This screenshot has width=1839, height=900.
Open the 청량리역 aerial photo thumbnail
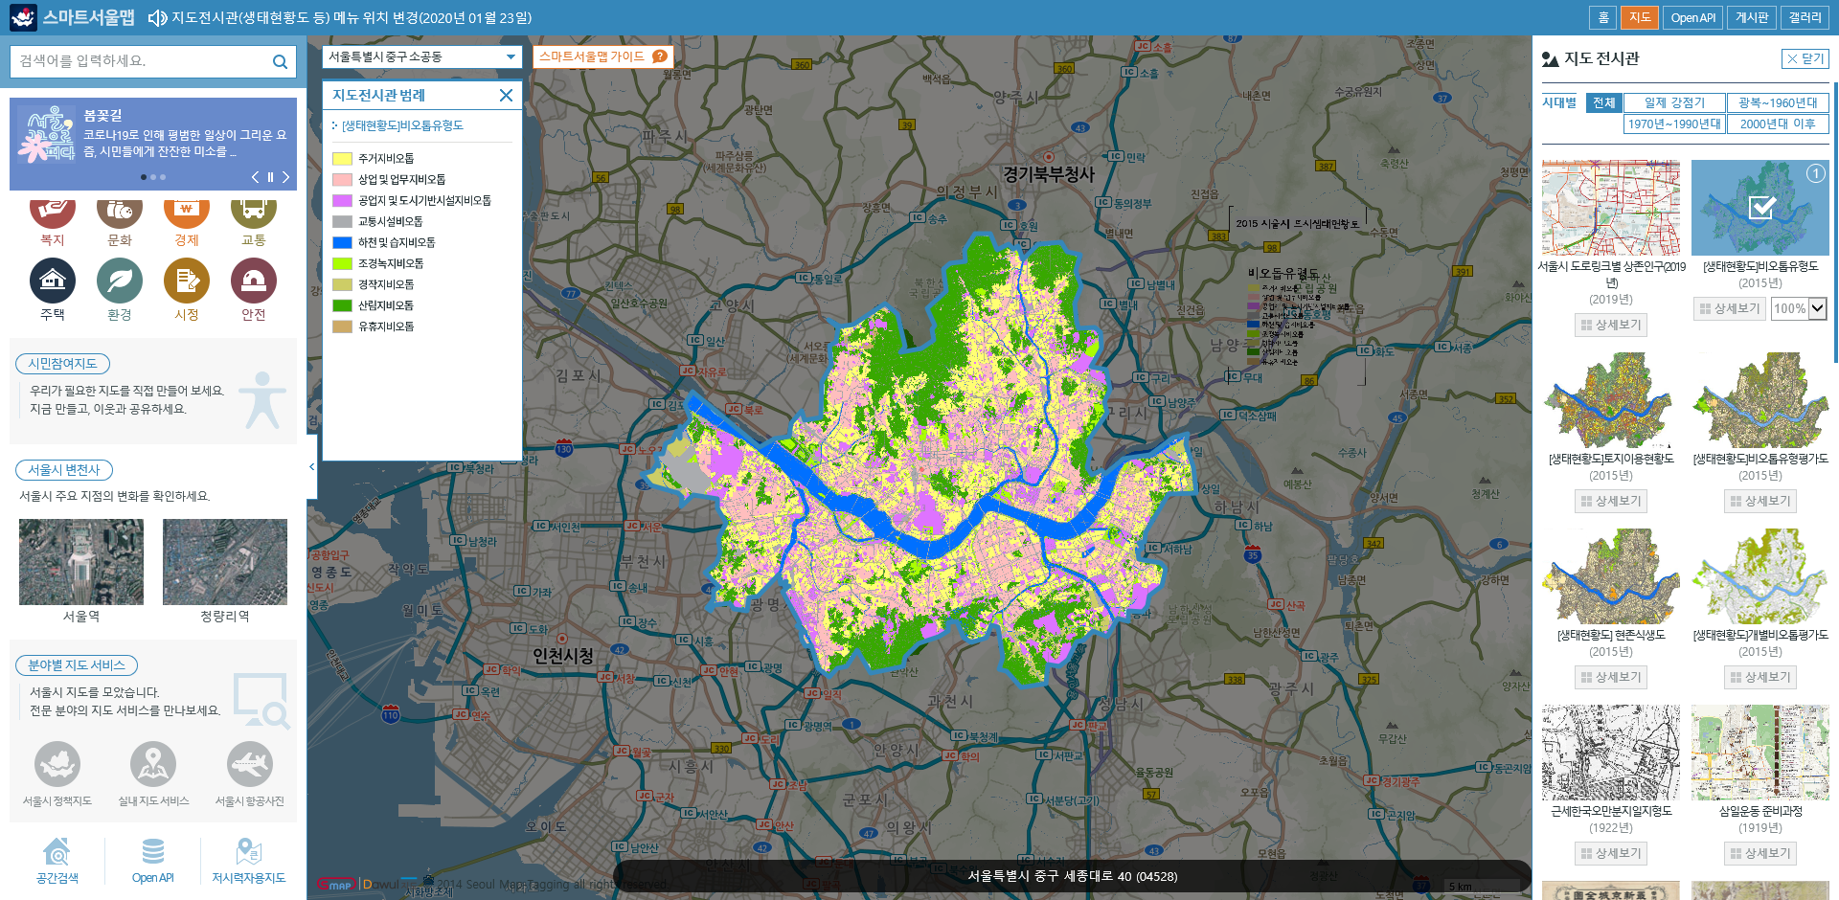click(225, 562)
